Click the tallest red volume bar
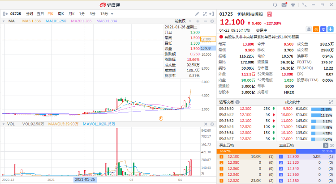The image size is (336, 184). point(117,151)
